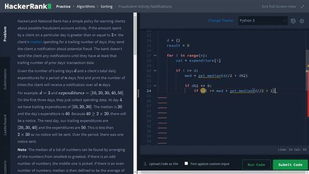Open the HackerRank logo home link

pyautogui.click(x=28, y=6)
